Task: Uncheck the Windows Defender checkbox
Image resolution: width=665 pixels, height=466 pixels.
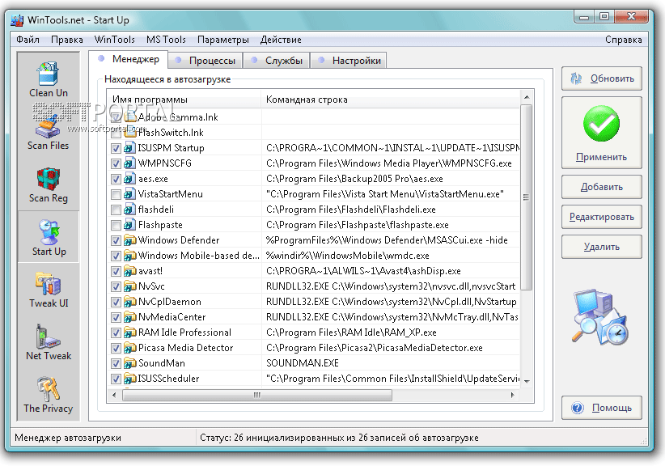Action: point(116,240)
